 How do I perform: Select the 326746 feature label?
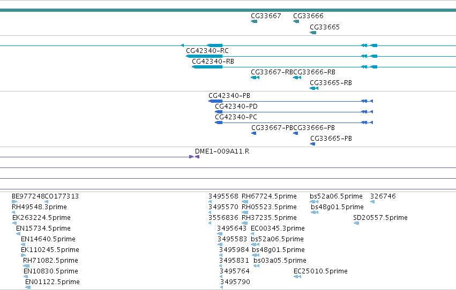383,196
